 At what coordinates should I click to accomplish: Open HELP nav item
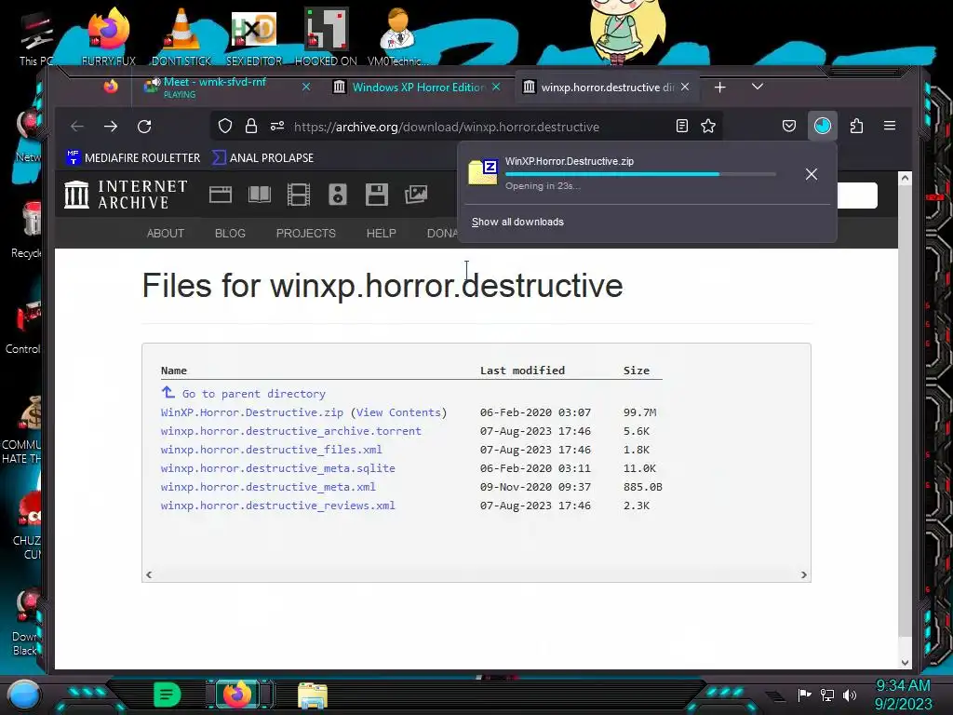381,234
